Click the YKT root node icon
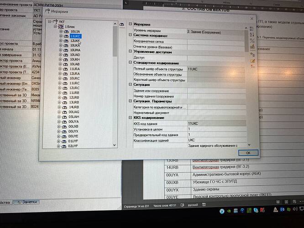 pos(55,21)
